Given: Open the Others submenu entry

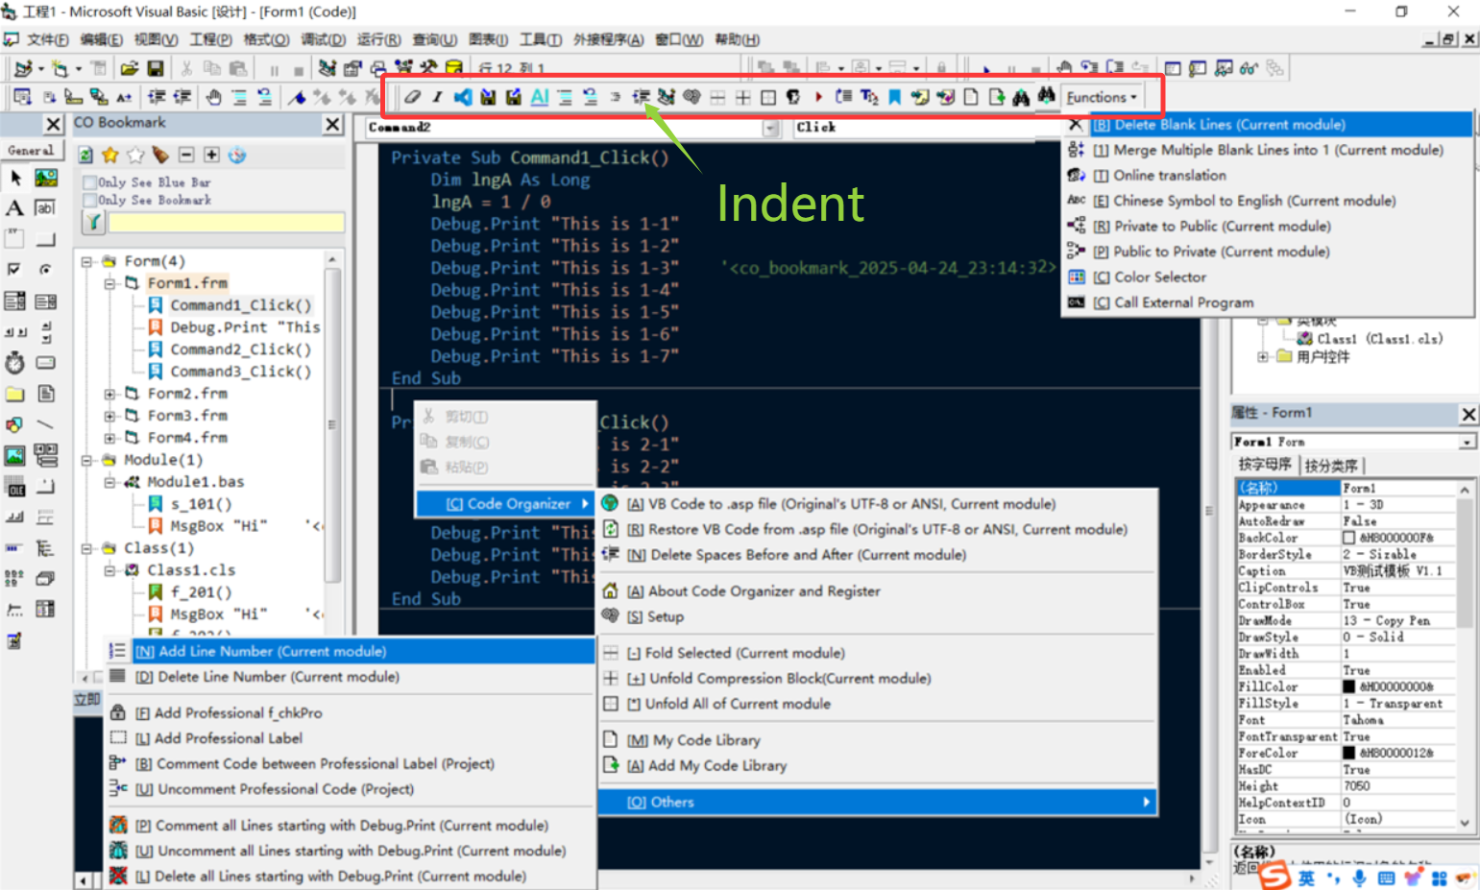Looking at the screenshot, I should point(877,803).
